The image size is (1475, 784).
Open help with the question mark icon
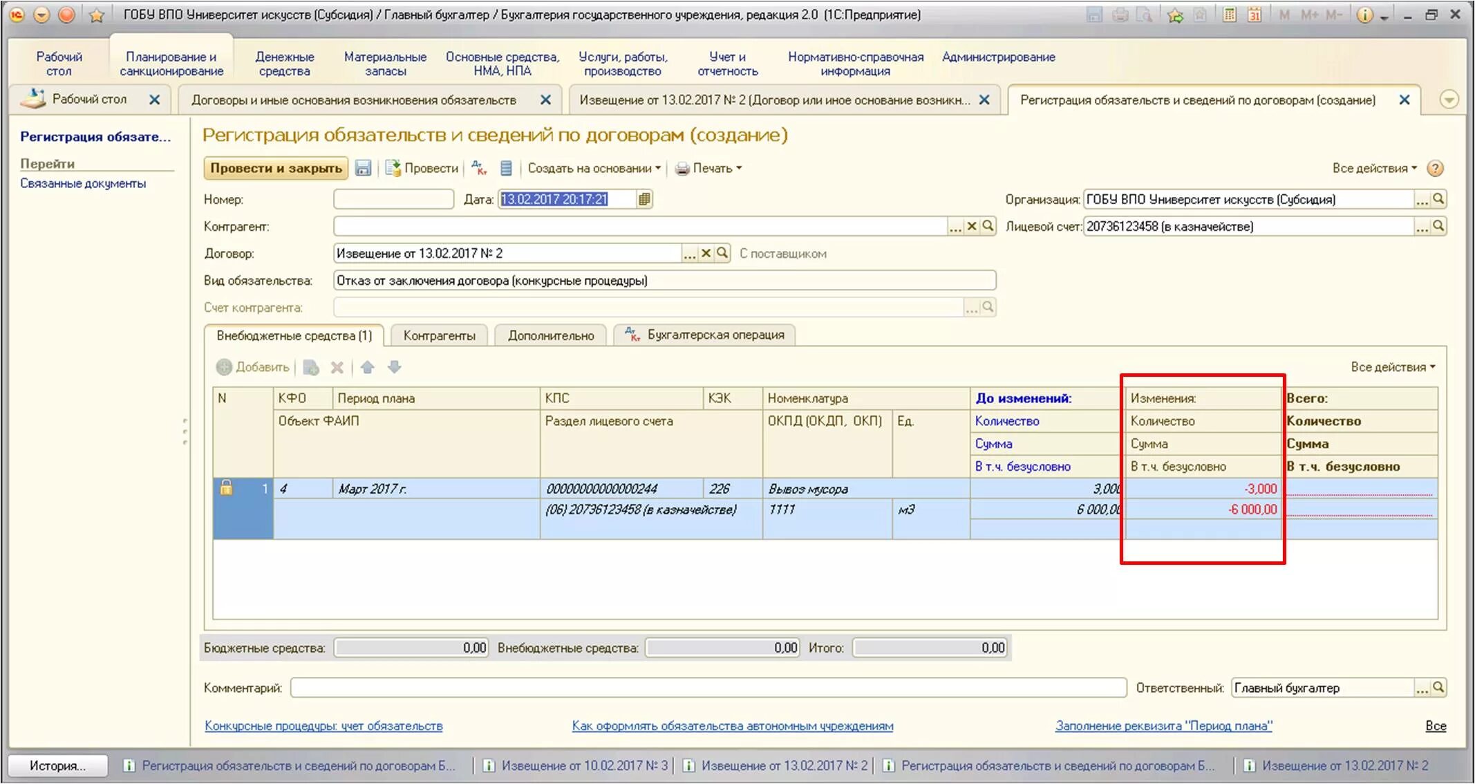pos(1435,168)
